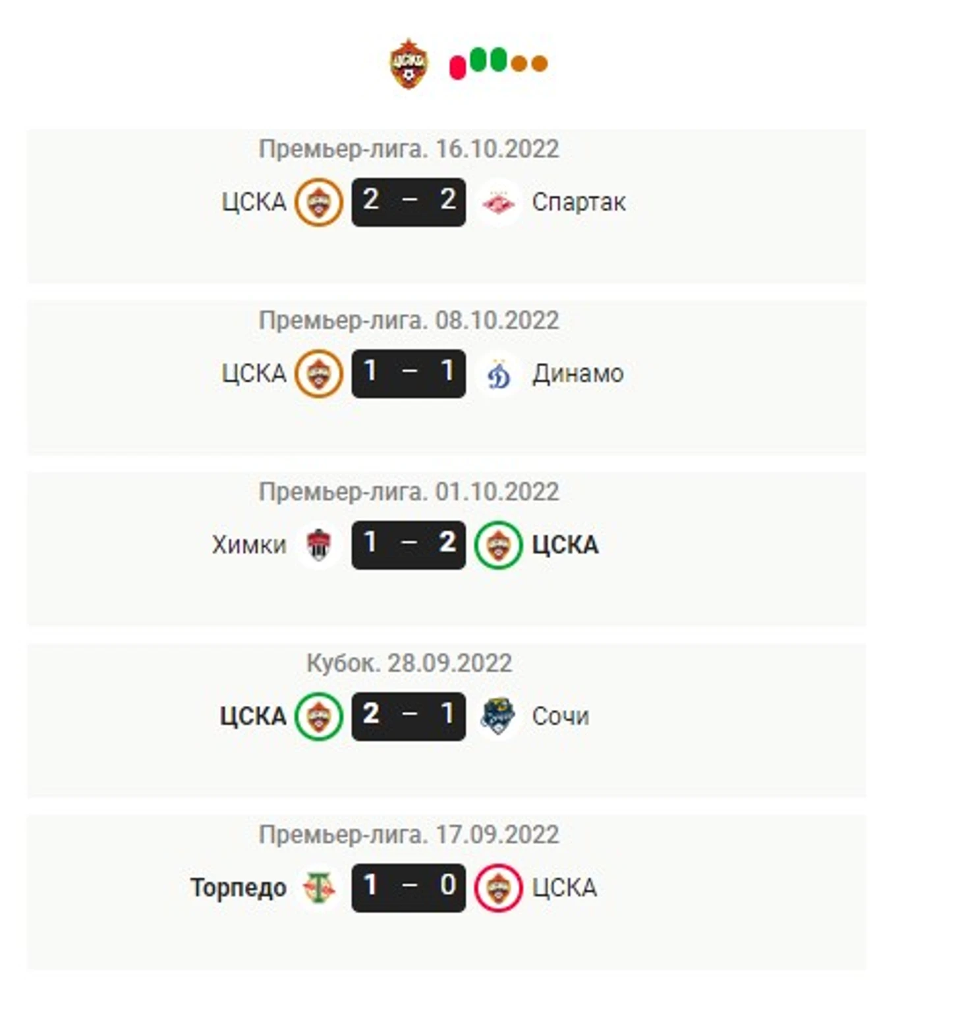
Task: Click the CSKA club crest at top
Action: tap(409, 64)
